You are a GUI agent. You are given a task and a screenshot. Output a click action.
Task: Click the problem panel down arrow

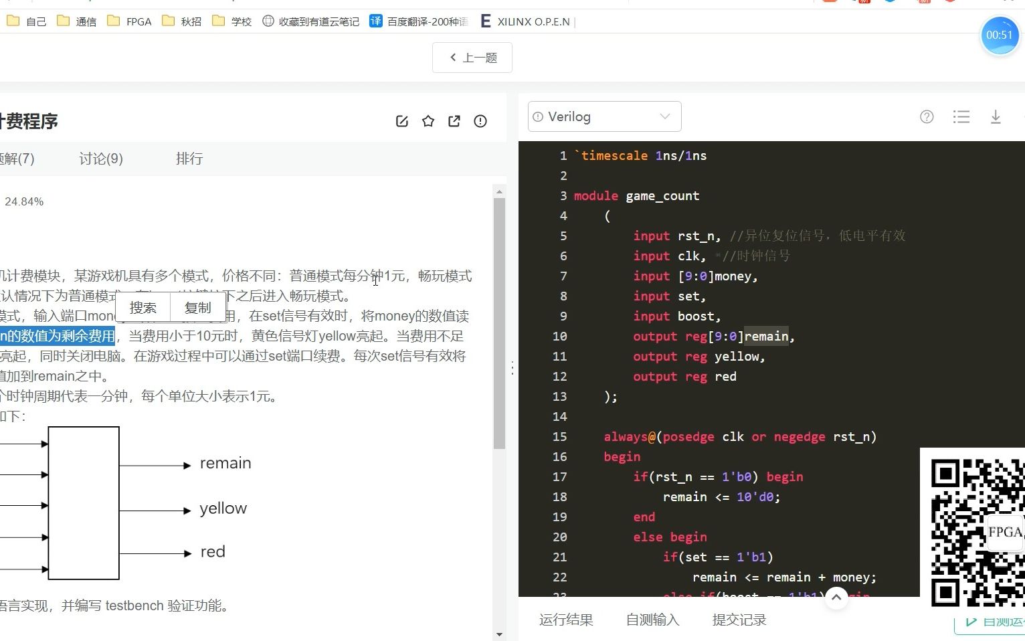(x=499, y=634)
